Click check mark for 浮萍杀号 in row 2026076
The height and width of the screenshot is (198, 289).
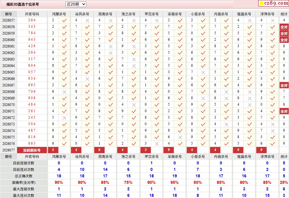coord(273,144)
